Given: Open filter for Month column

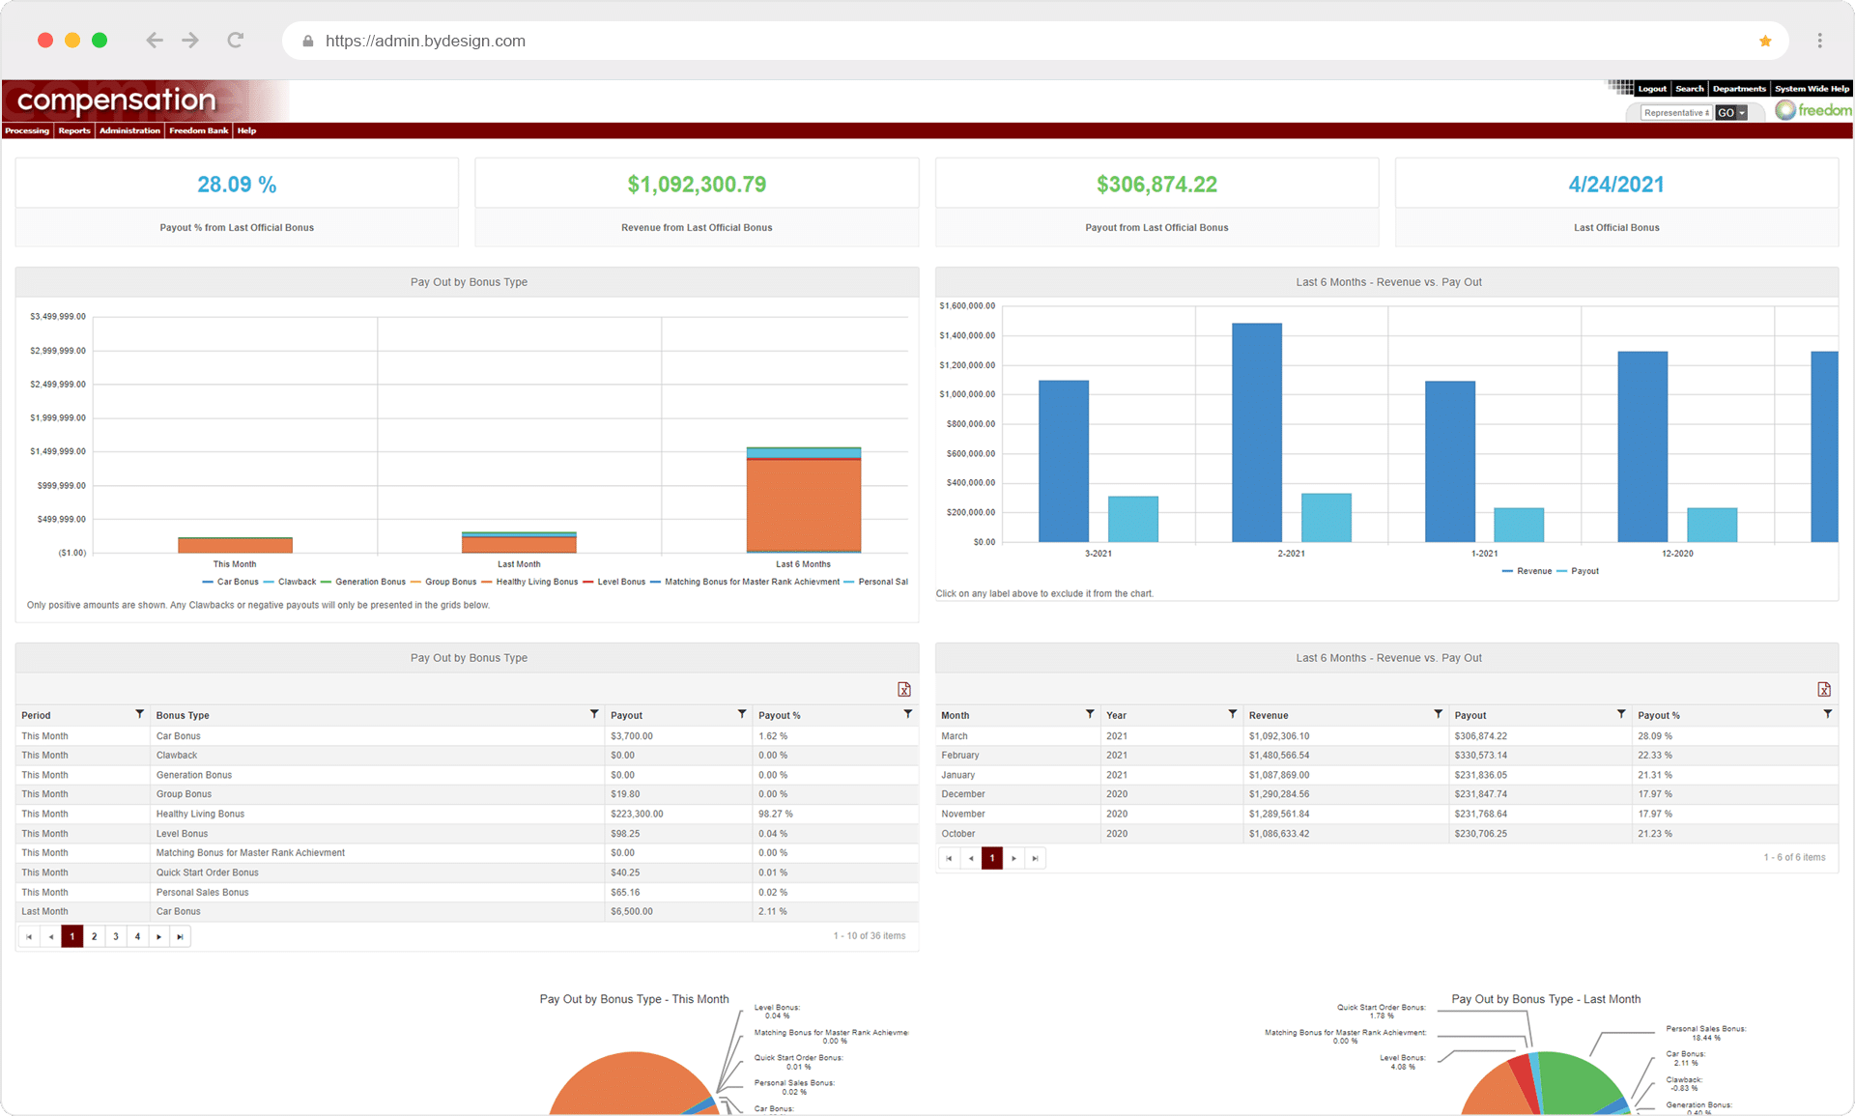Looking at the screenshot, I should tap(1090, 714).
